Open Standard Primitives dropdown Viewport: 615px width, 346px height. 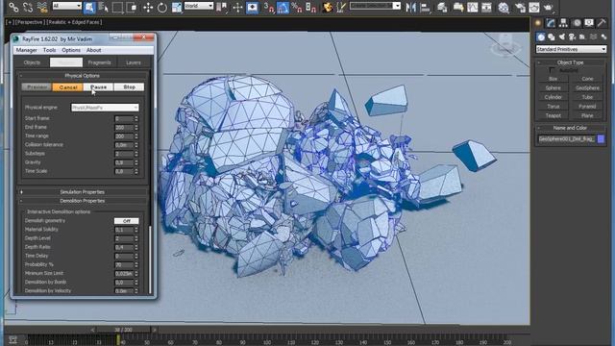[571, 49]
